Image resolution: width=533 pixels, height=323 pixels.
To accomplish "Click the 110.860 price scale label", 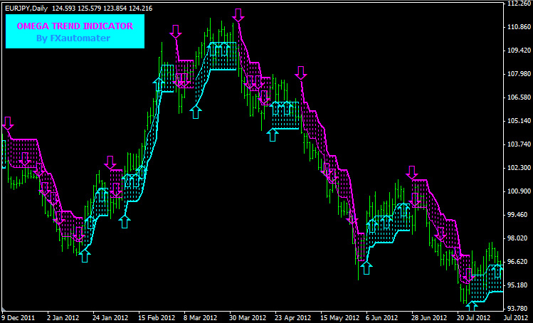I will click(518, 27).
